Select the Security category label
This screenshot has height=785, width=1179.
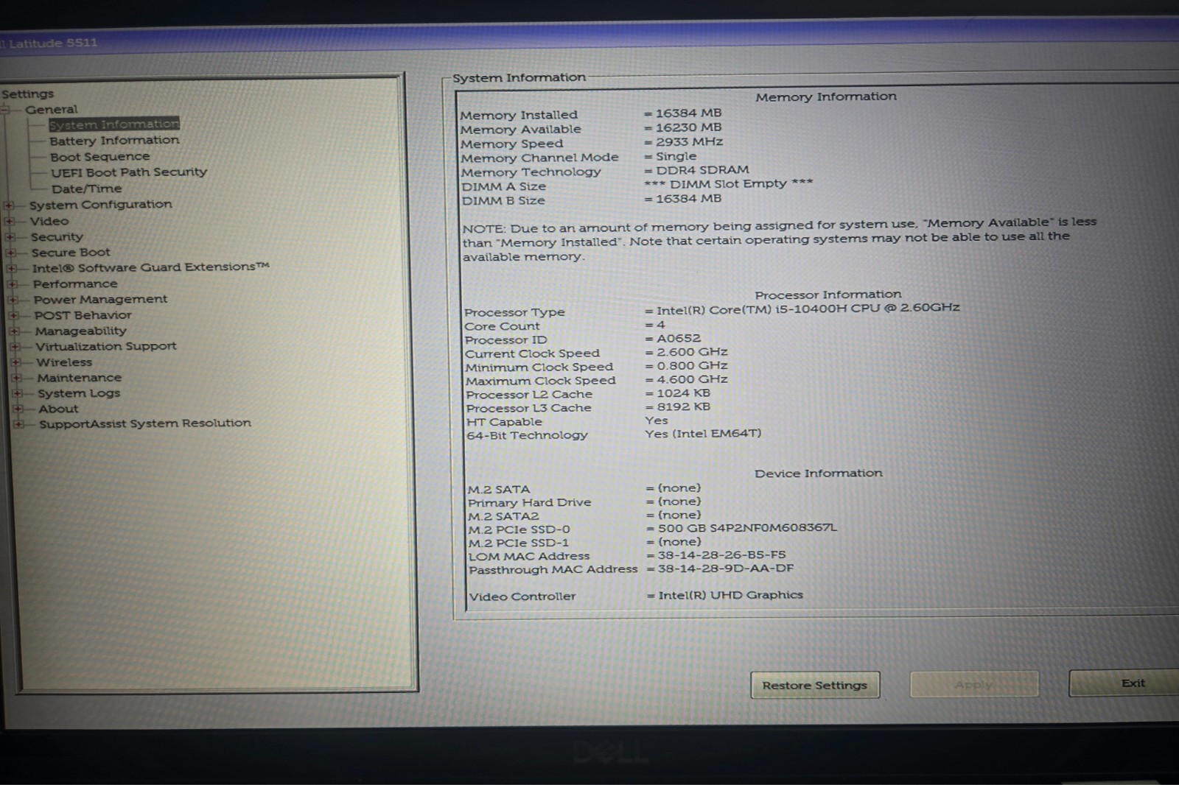[57, 237]
